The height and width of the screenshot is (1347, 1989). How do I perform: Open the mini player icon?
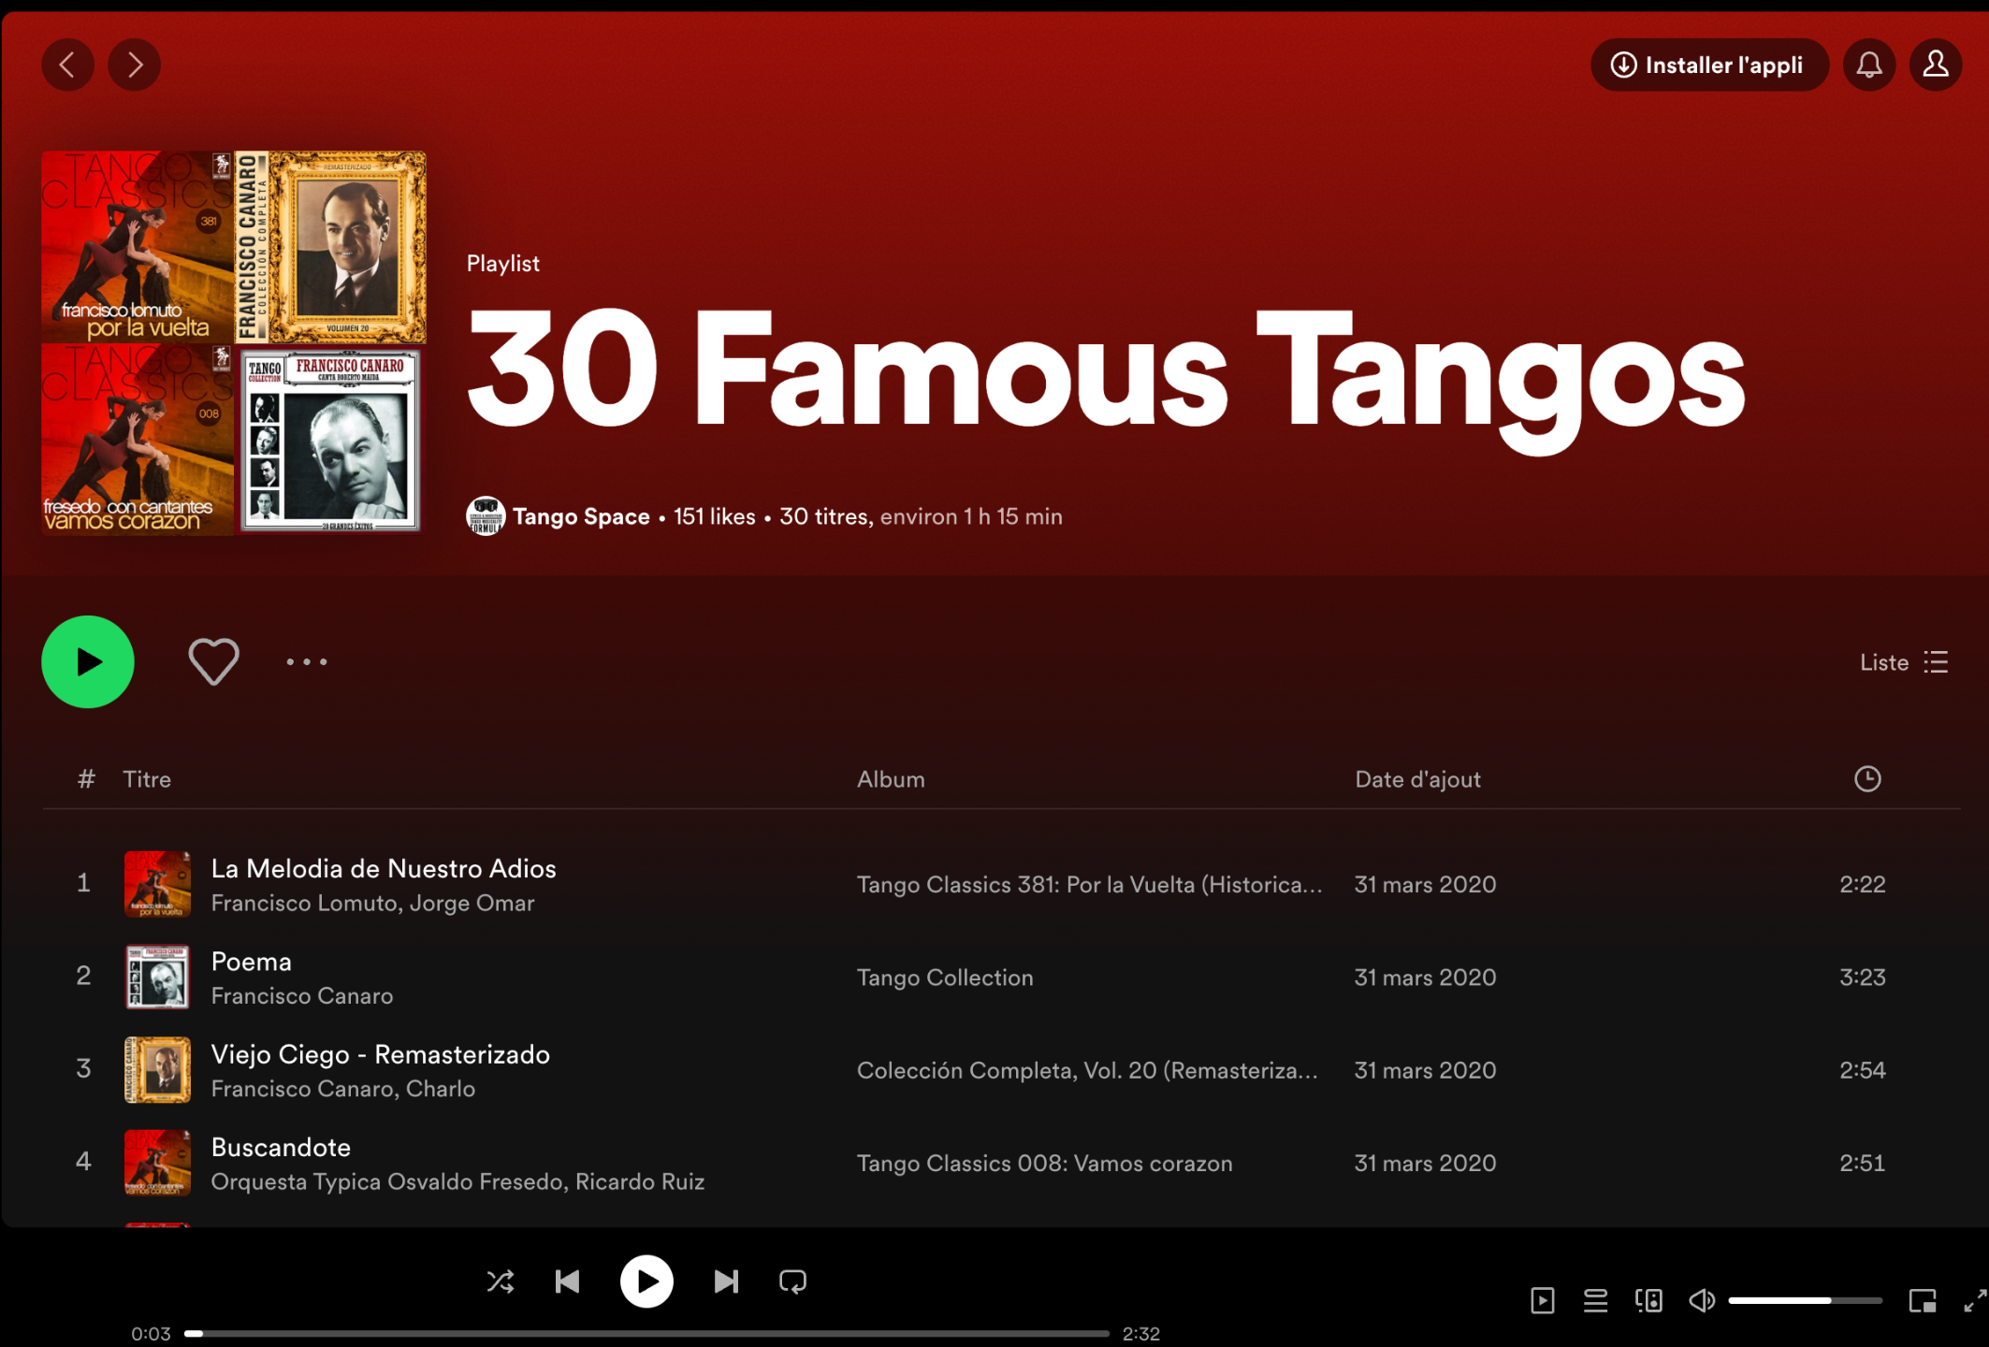pos(1923,1300)
